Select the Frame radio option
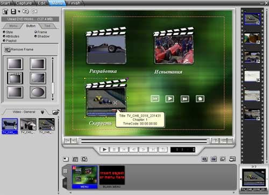 [x=36, y=32]
